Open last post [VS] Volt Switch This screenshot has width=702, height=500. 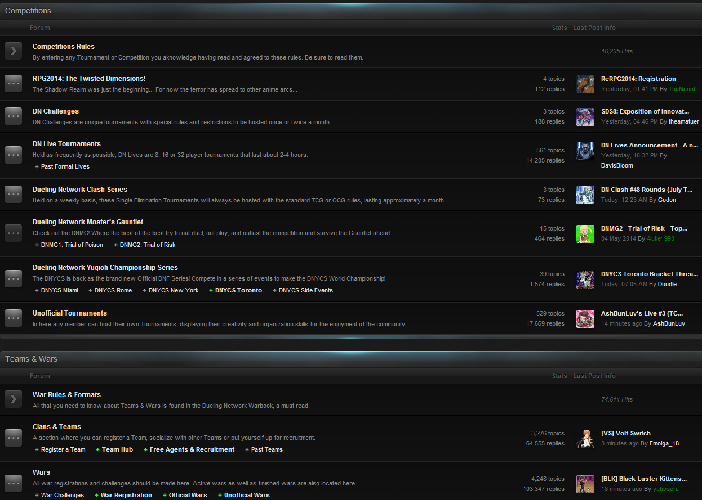pyautogui.click(x=626, y=433)
